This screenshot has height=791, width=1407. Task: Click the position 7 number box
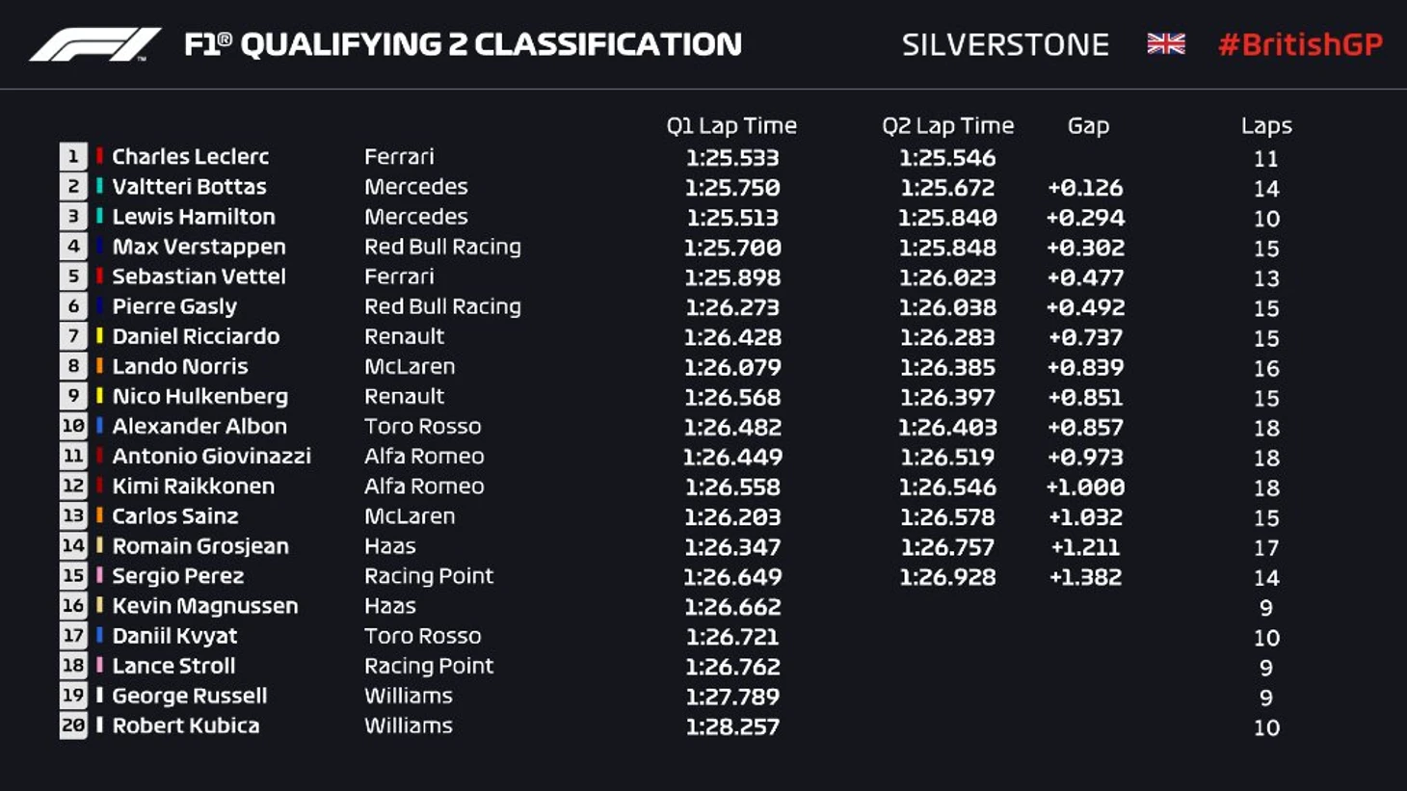[73, 336]
